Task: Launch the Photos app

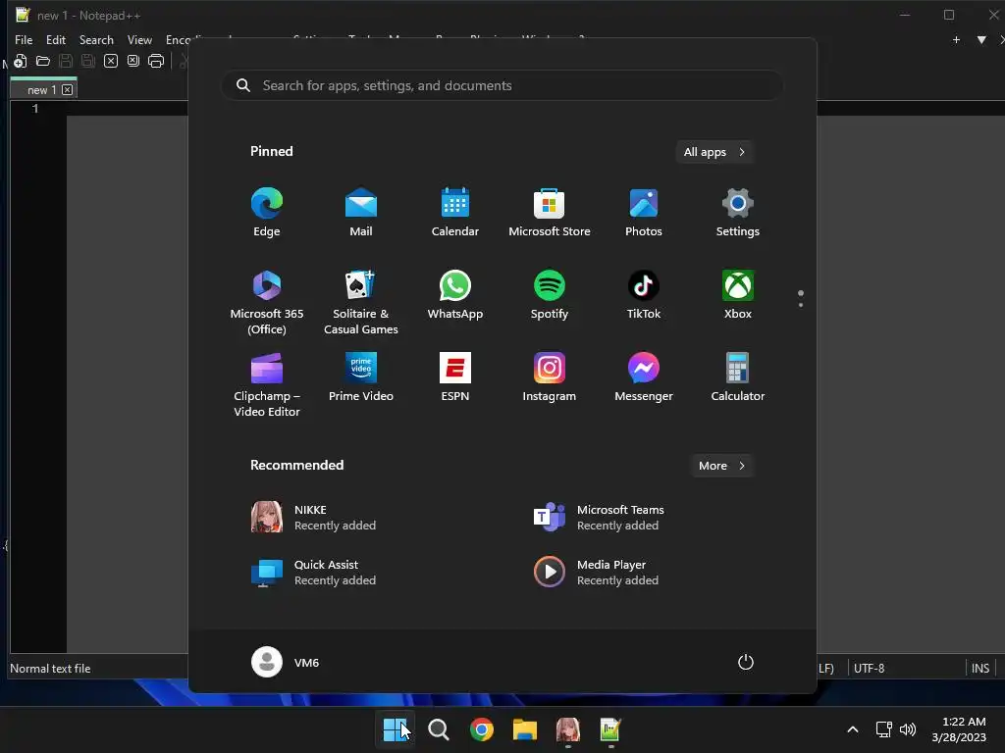Action: pos(644,213)
